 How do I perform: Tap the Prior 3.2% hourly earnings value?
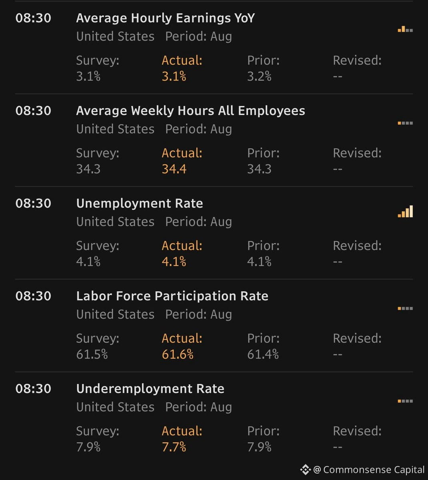coord(259,76)
